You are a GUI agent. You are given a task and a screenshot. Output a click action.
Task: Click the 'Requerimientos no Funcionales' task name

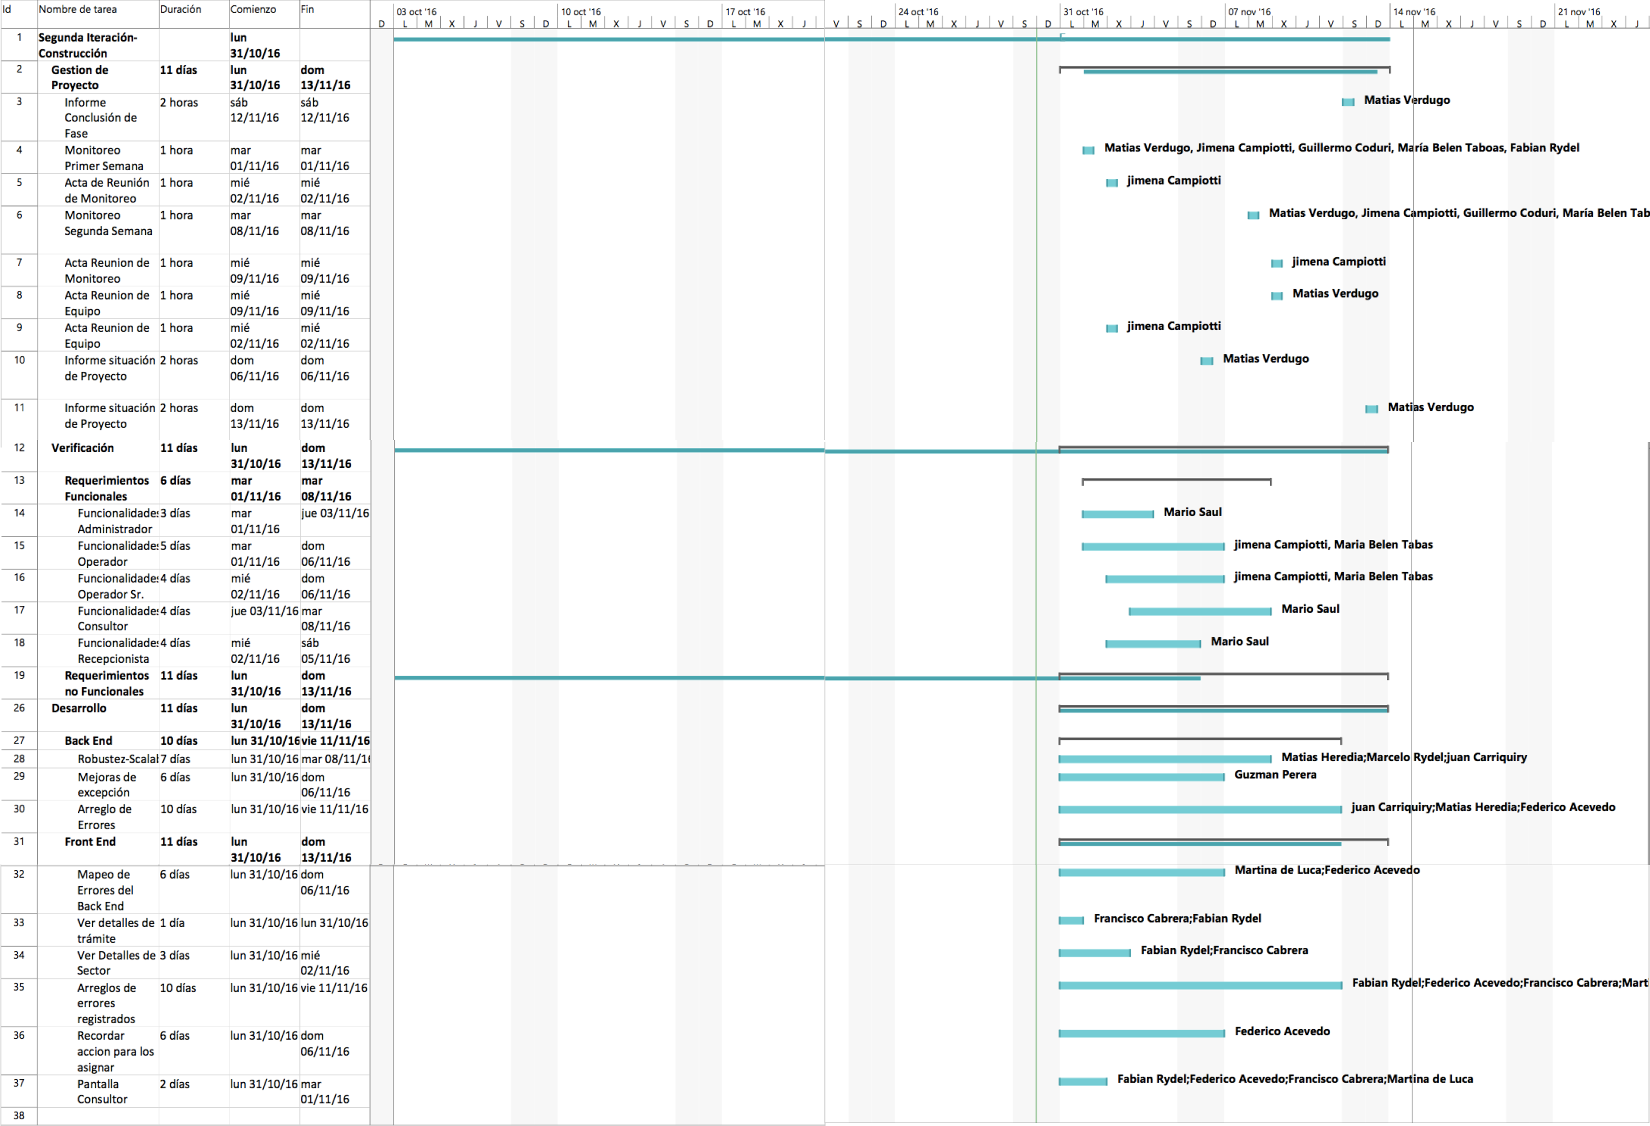point(106,683)
